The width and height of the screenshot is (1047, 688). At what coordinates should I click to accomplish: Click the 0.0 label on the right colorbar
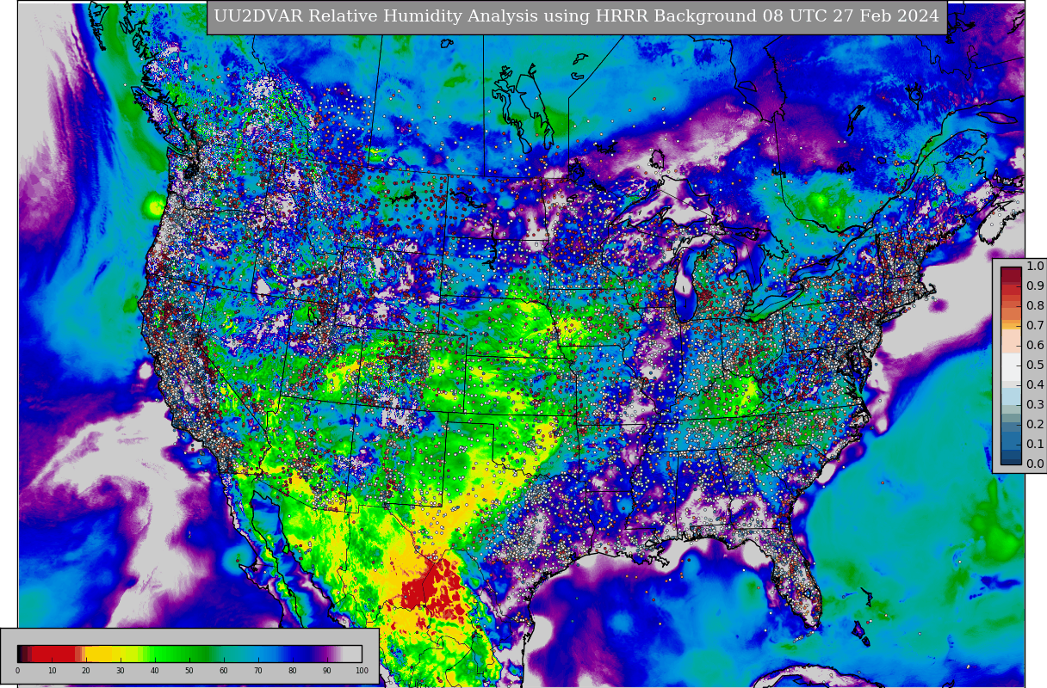1035,464
